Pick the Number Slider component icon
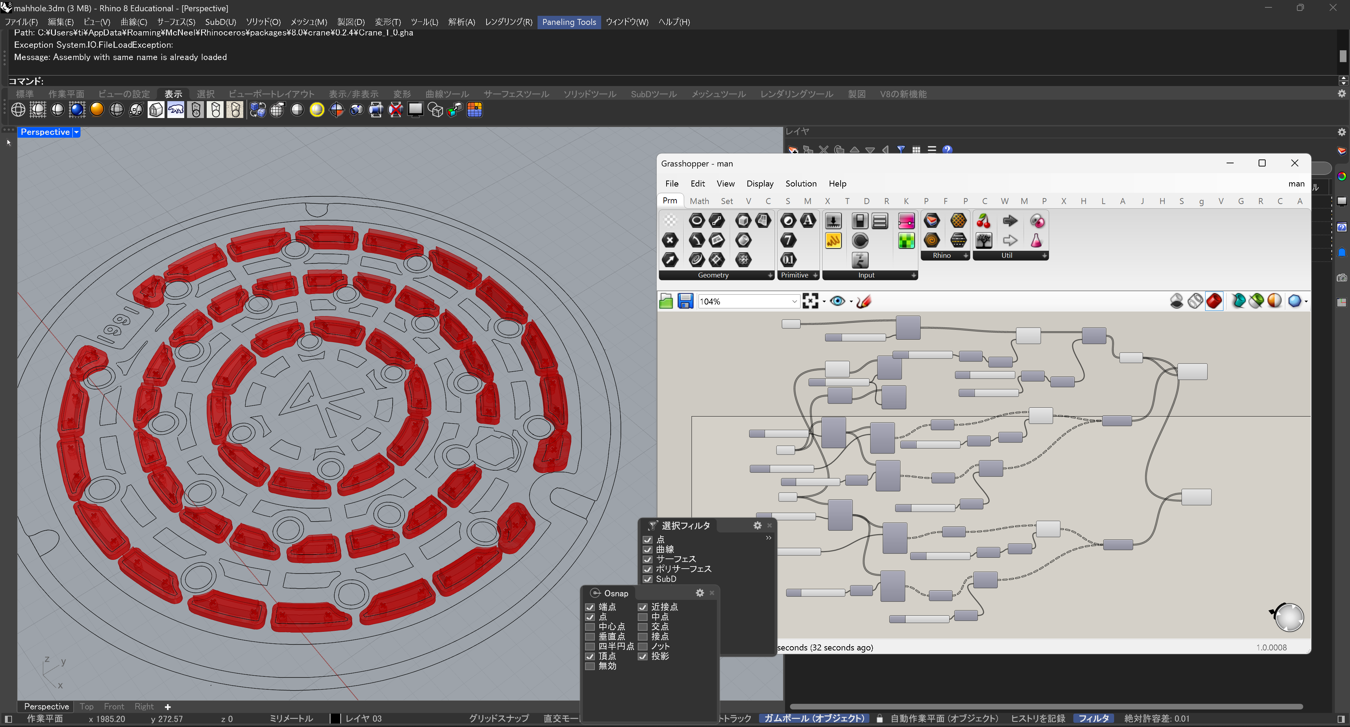1350x727 pixels. [x=833, y=220]
